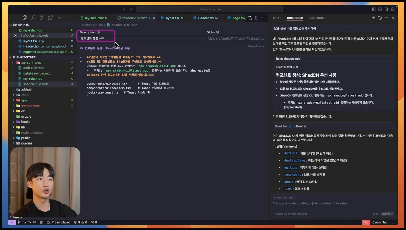Close the shadcn-rule.mdc editor tab
The image size is (406, 230).
pos(154,18)
